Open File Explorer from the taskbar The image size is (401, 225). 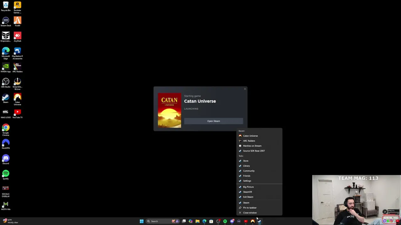pos(197,221)
